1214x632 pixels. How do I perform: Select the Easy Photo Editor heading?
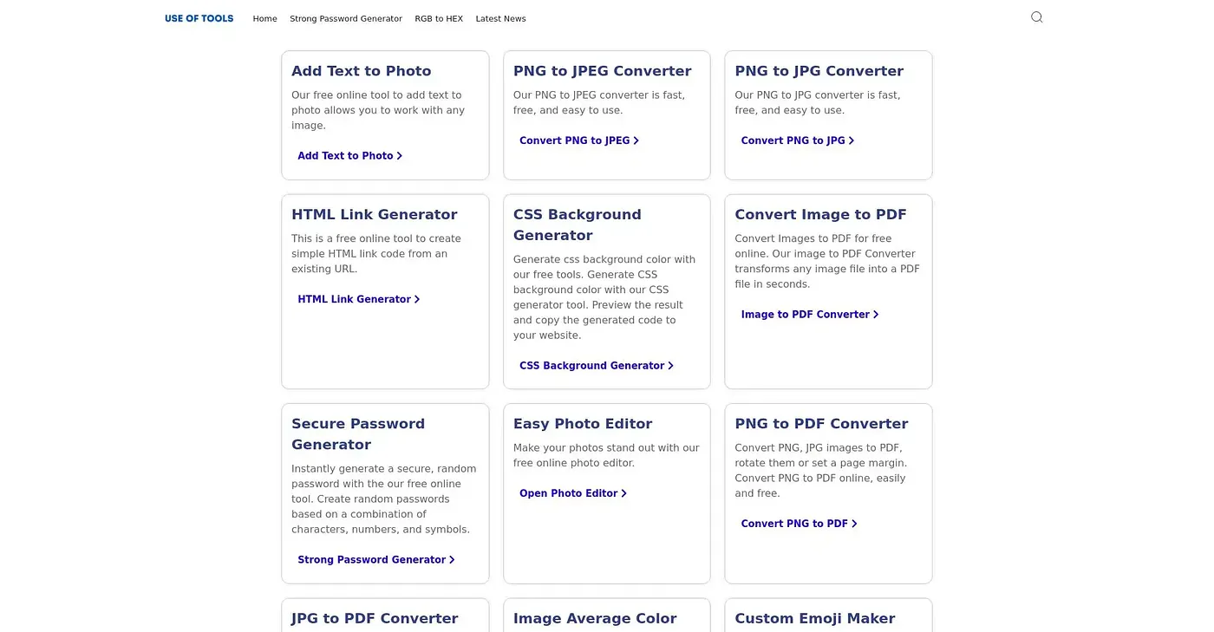click(583, 424)
